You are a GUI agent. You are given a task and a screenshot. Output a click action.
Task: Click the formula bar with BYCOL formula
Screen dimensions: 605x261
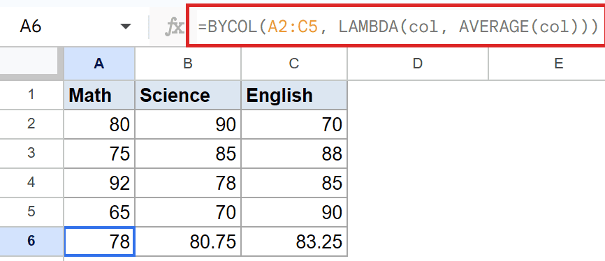(x=397, y=26)
